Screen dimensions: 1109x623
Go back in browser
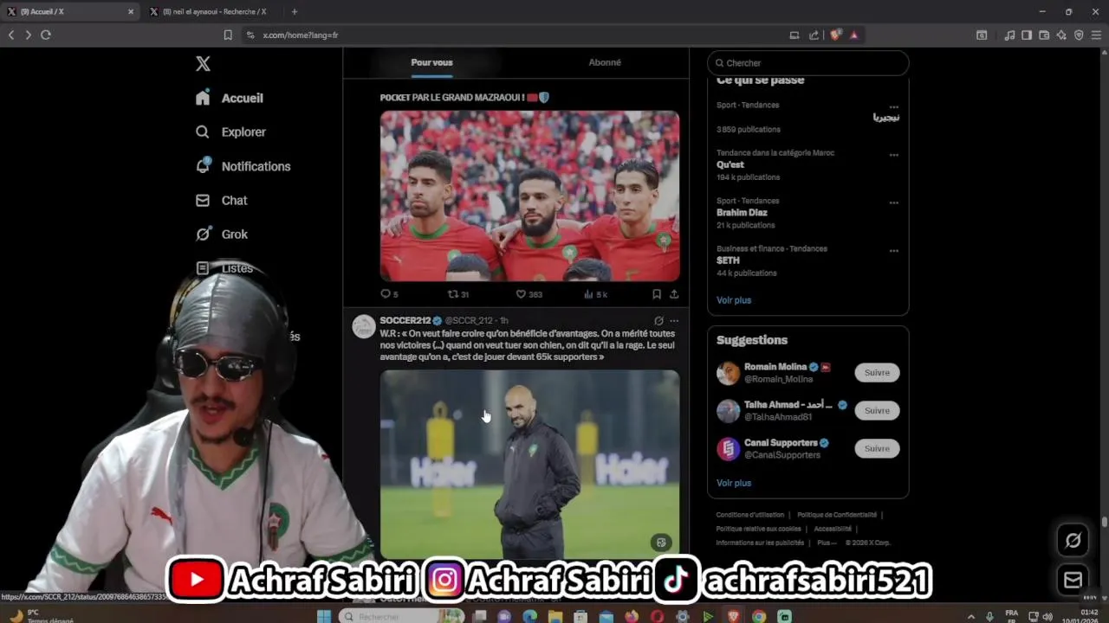click(x=11, y=35)
